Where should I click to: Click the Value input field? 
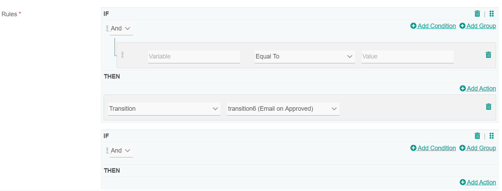407,56
